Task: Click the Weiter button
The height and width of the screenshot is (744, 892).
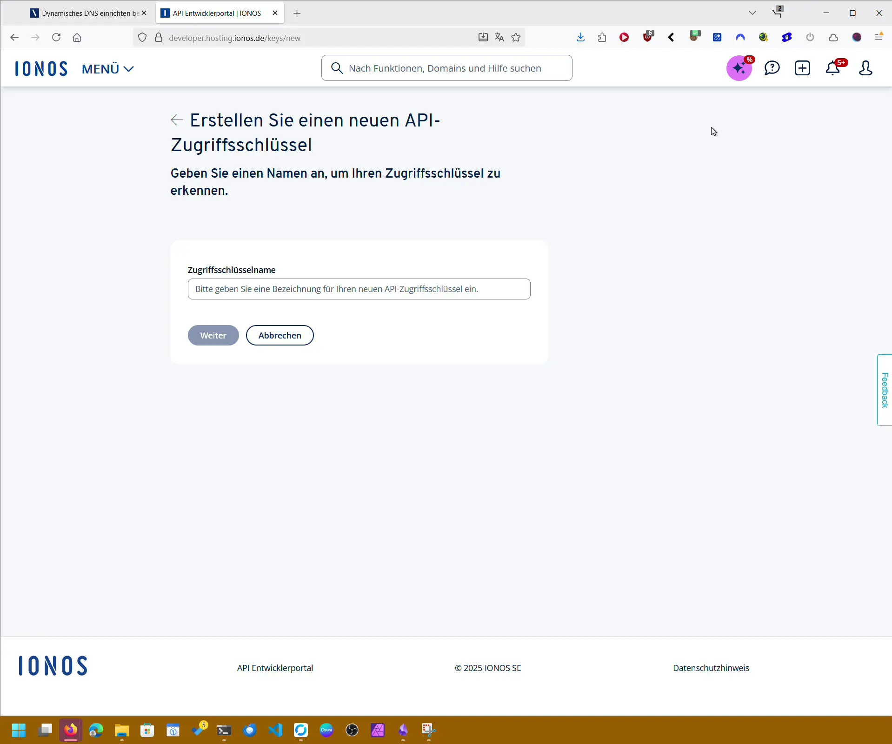Action: point(213,335)
